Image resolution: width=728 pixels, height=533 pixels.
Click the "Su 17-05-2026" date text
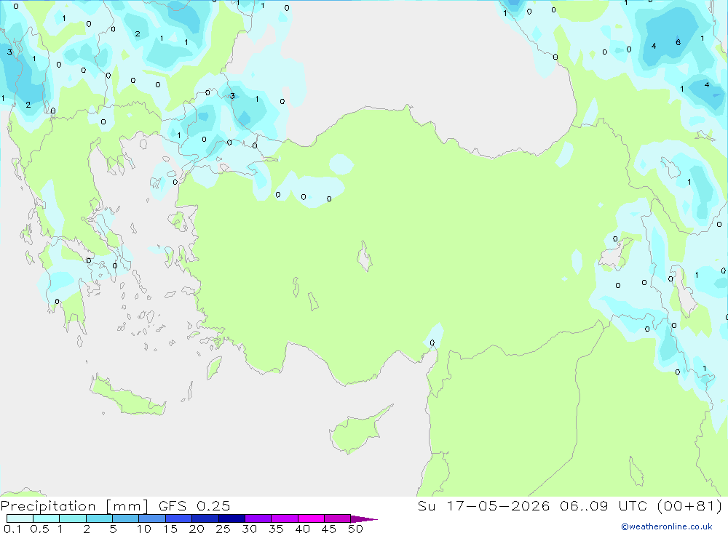tap(483, 505)
